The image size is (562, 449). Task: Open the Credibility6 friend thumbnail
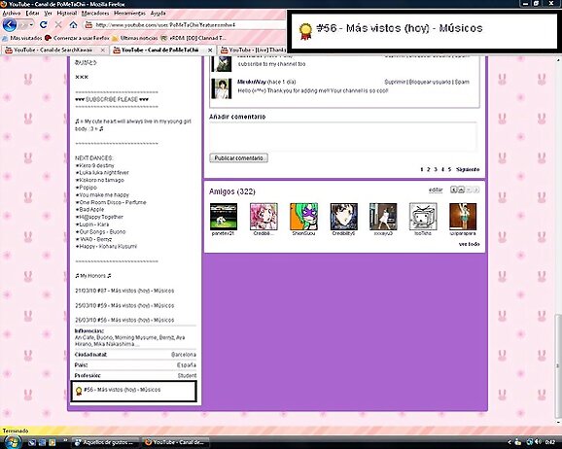tap(344, 217)
